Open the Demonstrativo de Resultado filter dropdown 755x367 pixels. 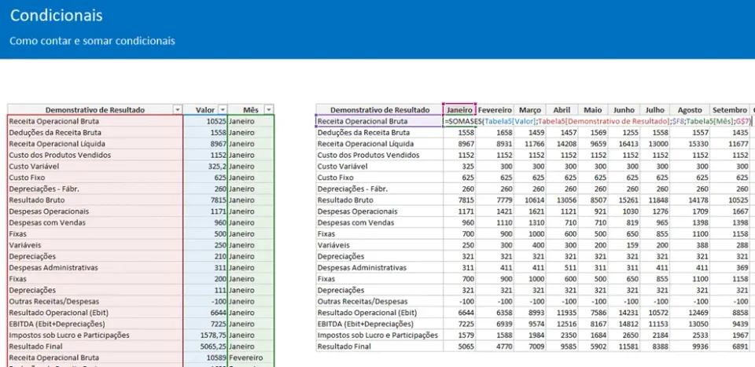coord(178,110)
